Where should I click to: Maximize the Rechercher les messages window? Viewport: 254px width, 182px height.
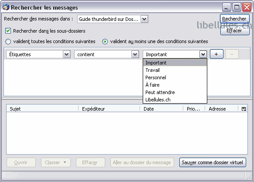(237, 7)
